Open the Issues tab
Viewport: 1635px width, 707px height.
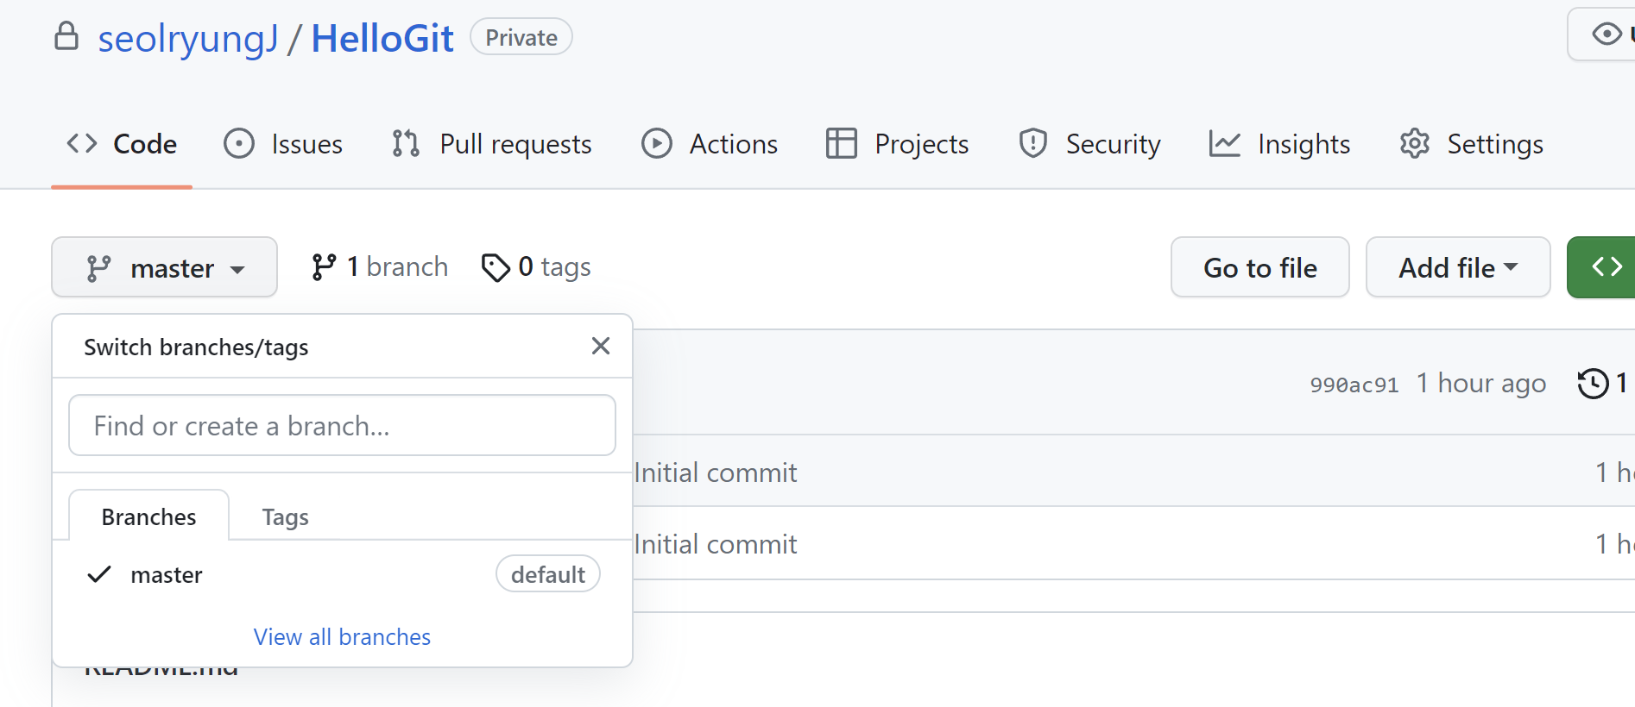tap(283, 144)
